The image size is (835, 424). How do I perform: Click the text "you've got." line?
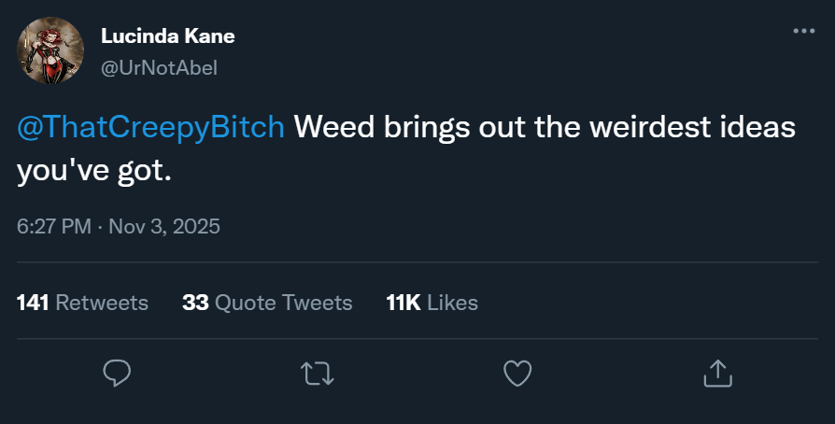95,171
